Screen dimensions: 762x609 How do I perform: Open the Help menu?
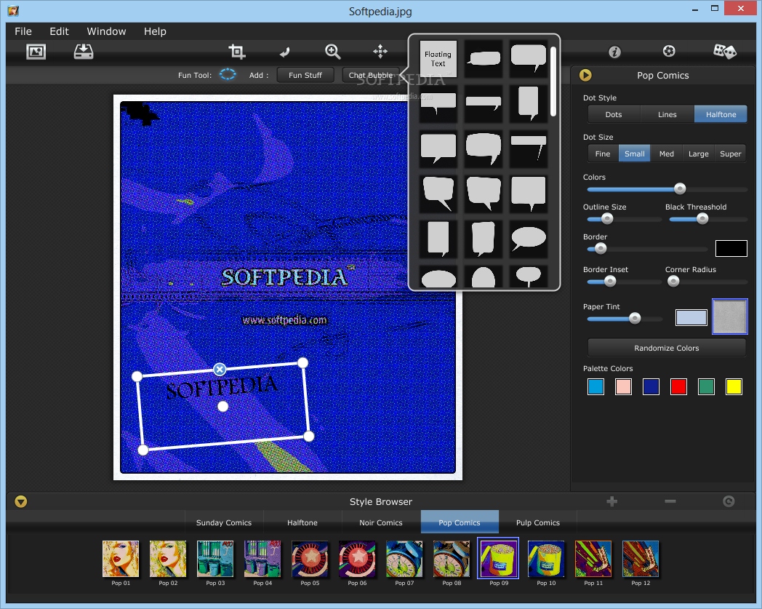pyautogui.click(x=155, y=31)
